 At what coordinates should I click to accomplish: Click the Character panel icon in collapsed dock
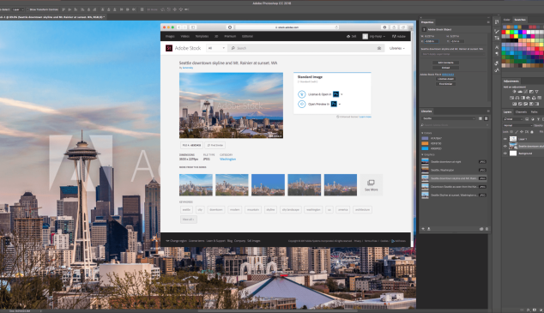(x=497, y=47)
